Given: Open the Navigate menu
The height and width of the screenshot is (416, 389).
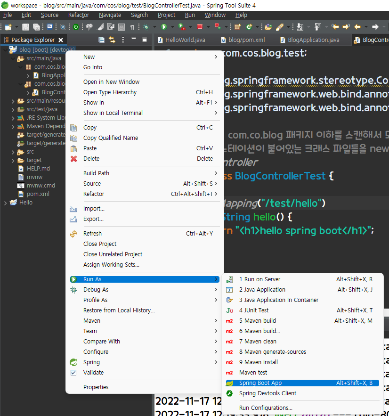Looking at the screenshot, I should coord(110,15).
